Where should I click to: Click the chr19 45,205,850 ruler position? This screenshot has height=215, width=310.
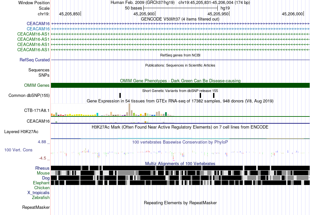[70, 14]
